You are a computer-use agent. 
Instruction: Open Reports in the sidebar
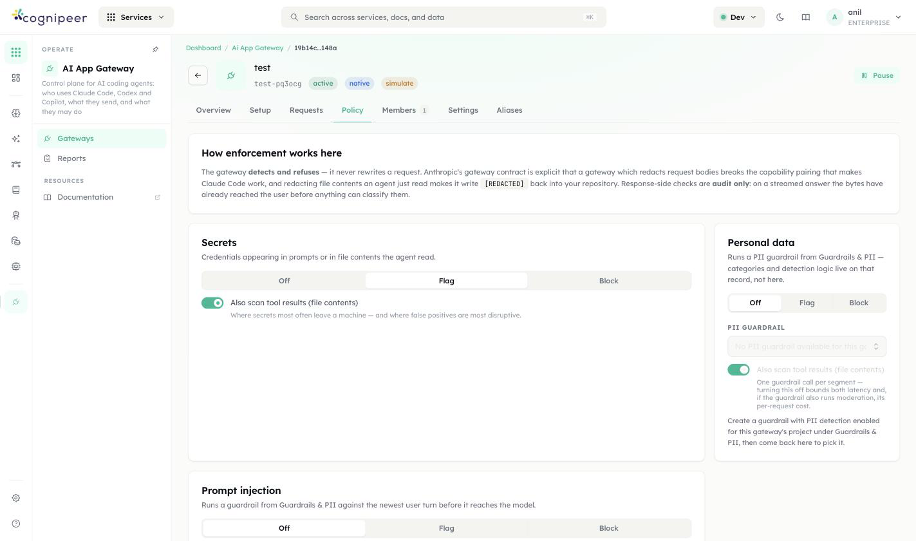coord(102,158)
